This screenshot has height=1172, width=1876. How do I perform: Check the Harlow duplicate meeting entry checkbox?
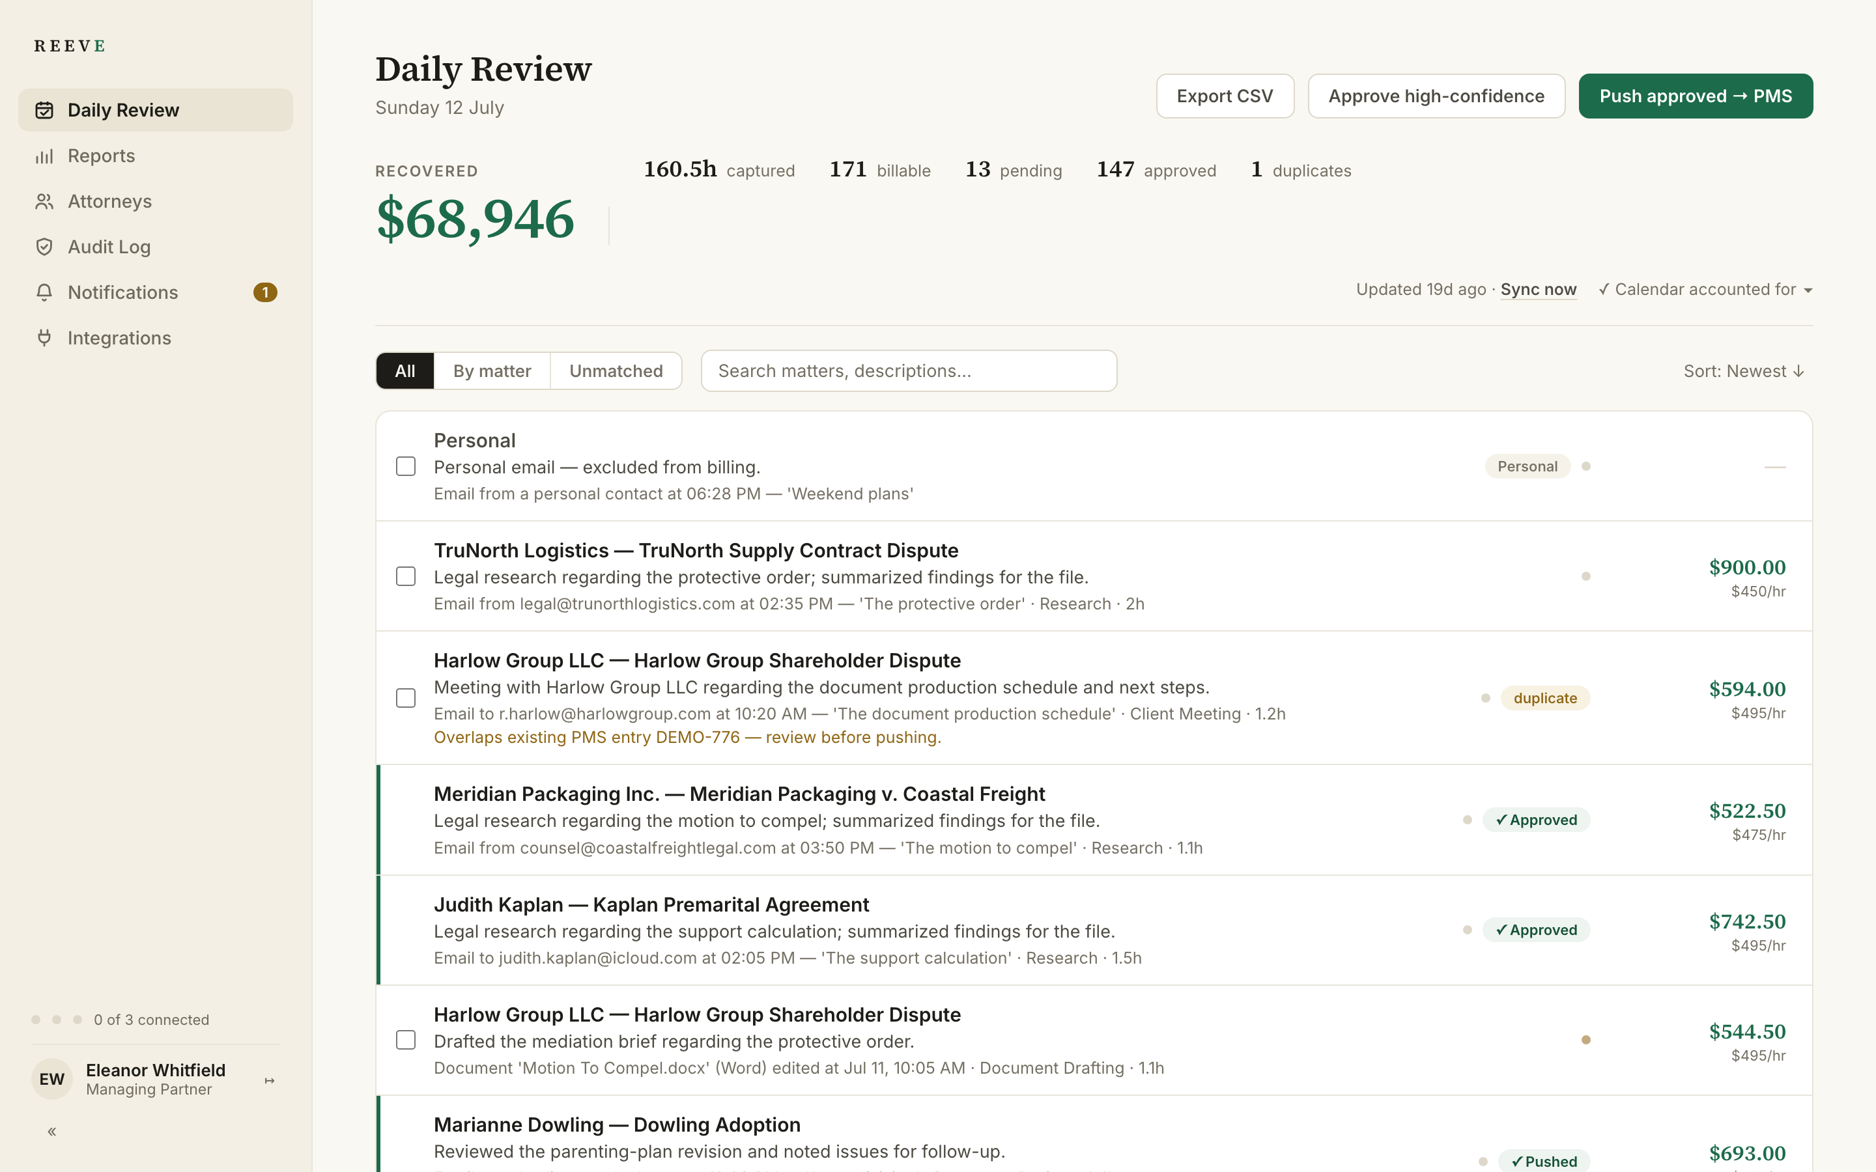click(405, 697)
